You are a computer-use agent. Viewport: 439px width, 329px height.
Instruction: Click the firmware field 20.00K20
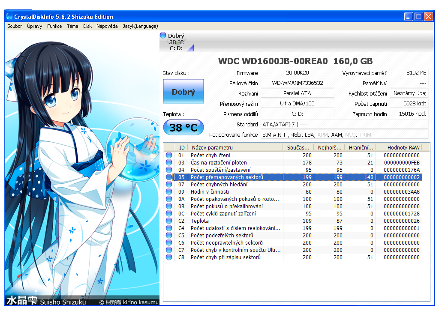298,73
